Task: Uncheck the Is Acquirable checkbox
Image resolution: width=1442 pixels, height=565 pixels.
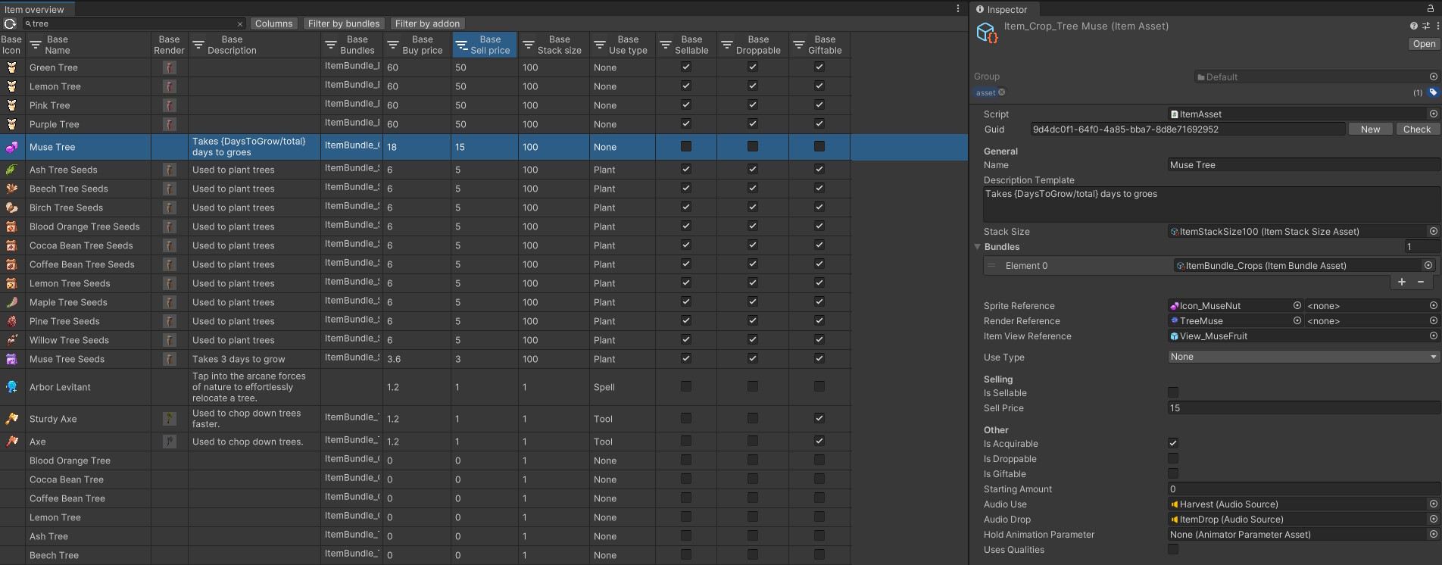Action: (x=1173, y=443)
